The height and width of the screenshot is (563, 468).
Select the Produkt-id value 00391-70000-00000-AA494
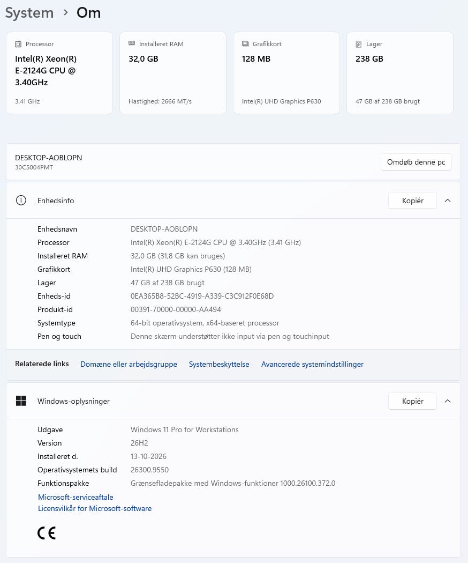pos(176,309)
